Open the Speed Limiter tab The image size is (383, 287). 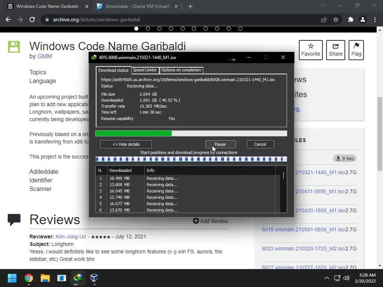coord(145,70)
